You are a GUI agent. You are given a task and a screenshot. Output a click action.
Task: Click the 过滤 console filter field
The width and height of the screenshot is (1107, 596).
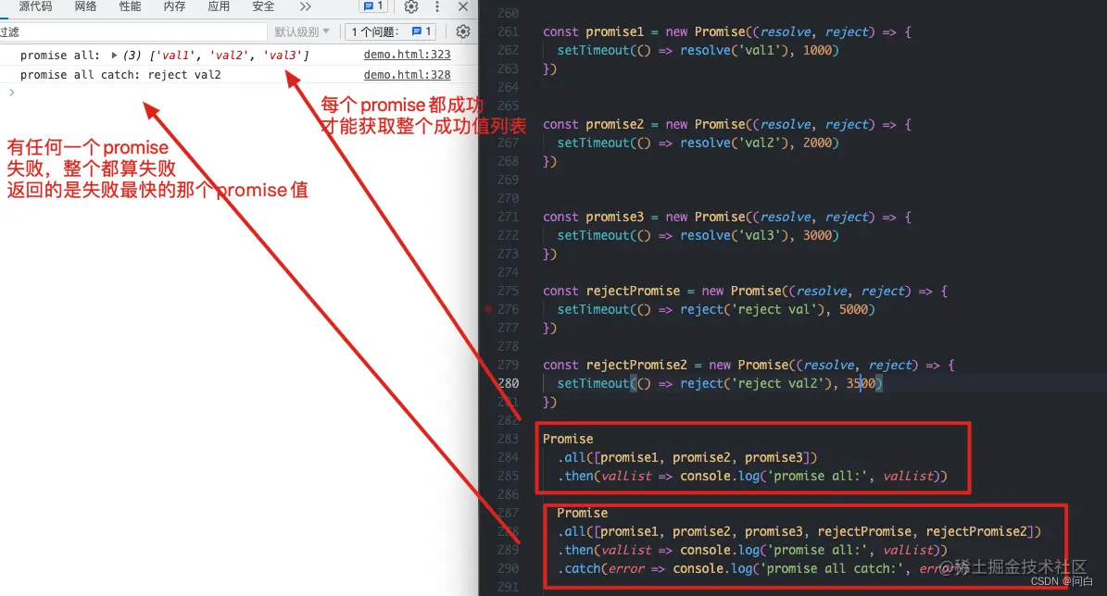(93, 31)
